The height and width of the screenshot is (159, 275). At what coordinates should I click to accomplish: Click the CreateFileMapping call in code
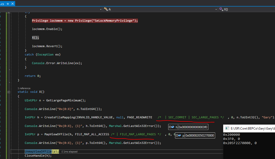click(60, 117)
